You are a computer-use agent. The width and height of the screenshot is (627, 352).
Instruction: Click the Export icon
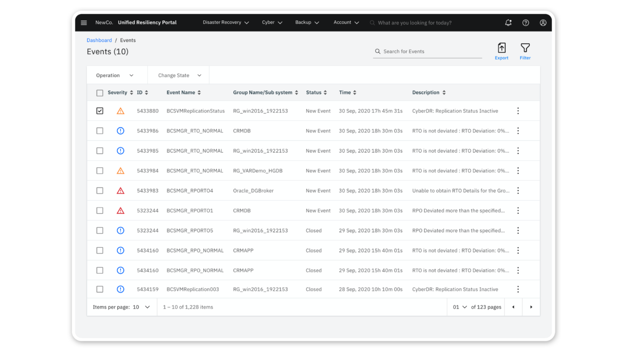[502, 48]
